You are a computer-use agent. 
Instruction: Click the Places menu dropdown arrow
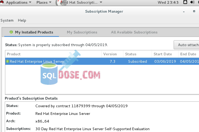(x=50, y=2)
